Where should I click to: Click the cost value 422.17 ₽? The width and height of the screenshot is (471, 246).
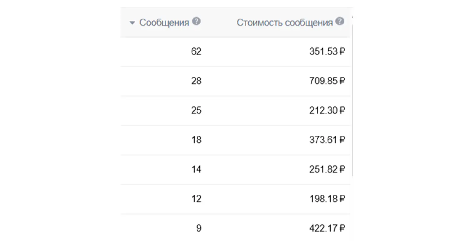[x=327, y=228]
